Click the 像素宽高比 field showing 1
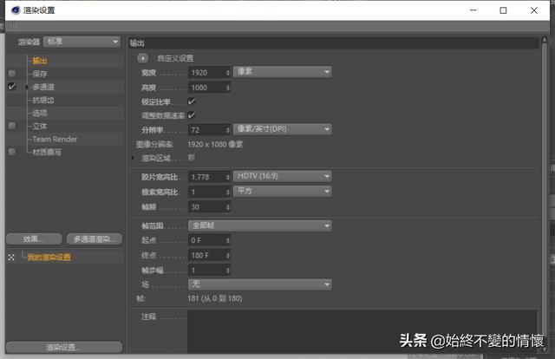The image size is (555, 359). [x=210, y=192]
